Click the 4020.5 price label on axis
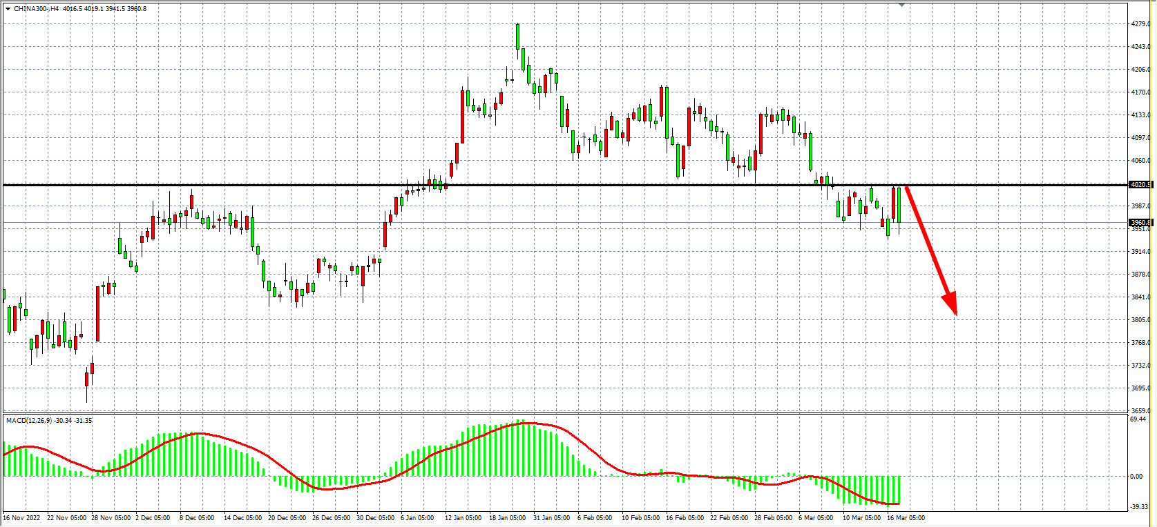The image size is (1157, 527). pyautogui.click(x=1140, y=185)
